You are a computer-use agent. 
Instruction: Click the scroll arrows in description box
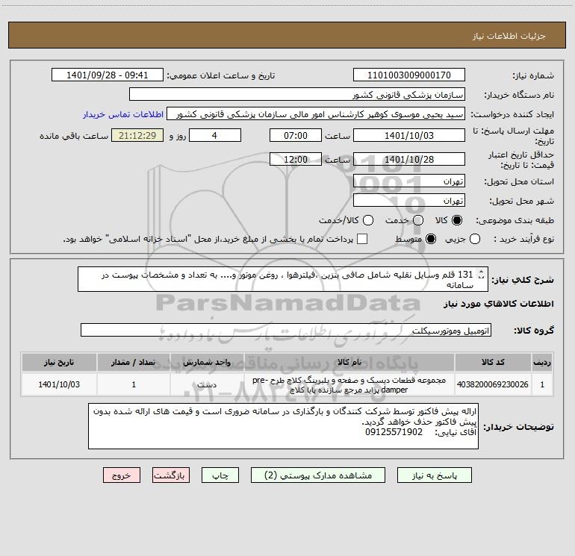coord(481,275)
